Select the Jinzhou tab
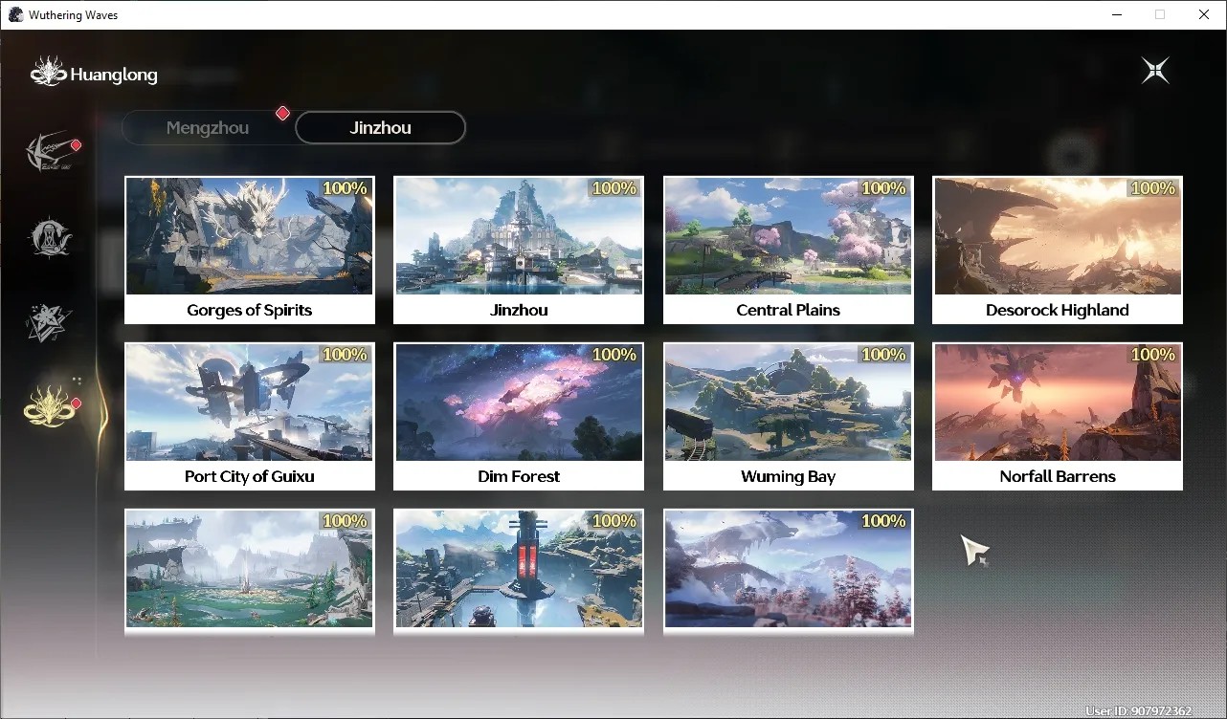 [x=380, y=128]
